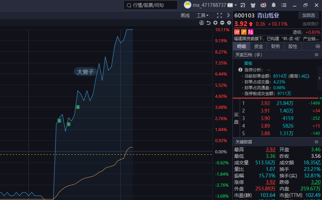
Task: Toggle the 陆 stock connect badge
Action: 251,32
